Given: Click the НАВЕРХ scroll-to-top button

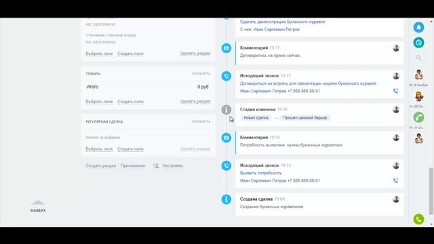Looking at the screenshot, I should coord(38,207).
